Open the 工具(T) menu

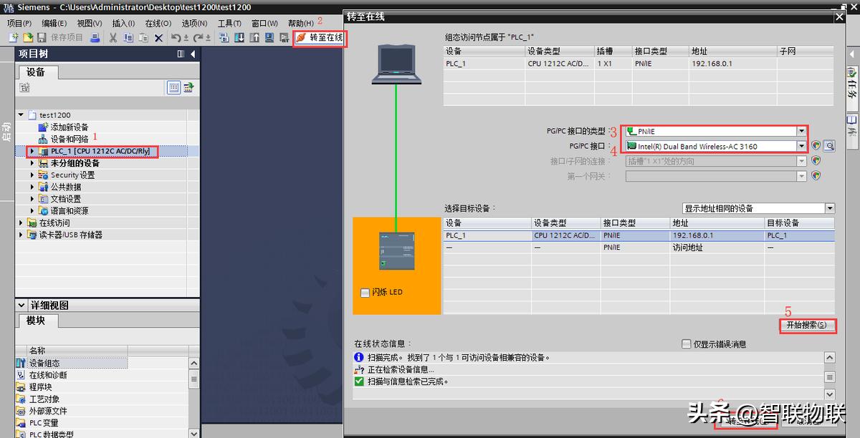point(229,22)
